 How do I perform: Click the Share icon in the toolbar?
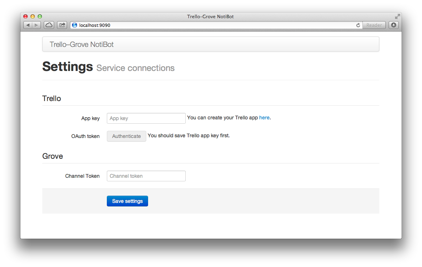click(x=62, y=25)
